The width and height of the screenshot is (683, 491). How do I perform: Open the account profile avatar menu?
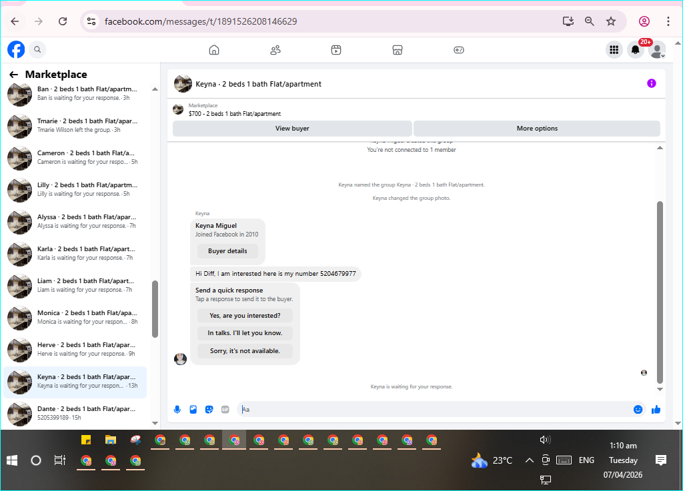tap(657, 50)
